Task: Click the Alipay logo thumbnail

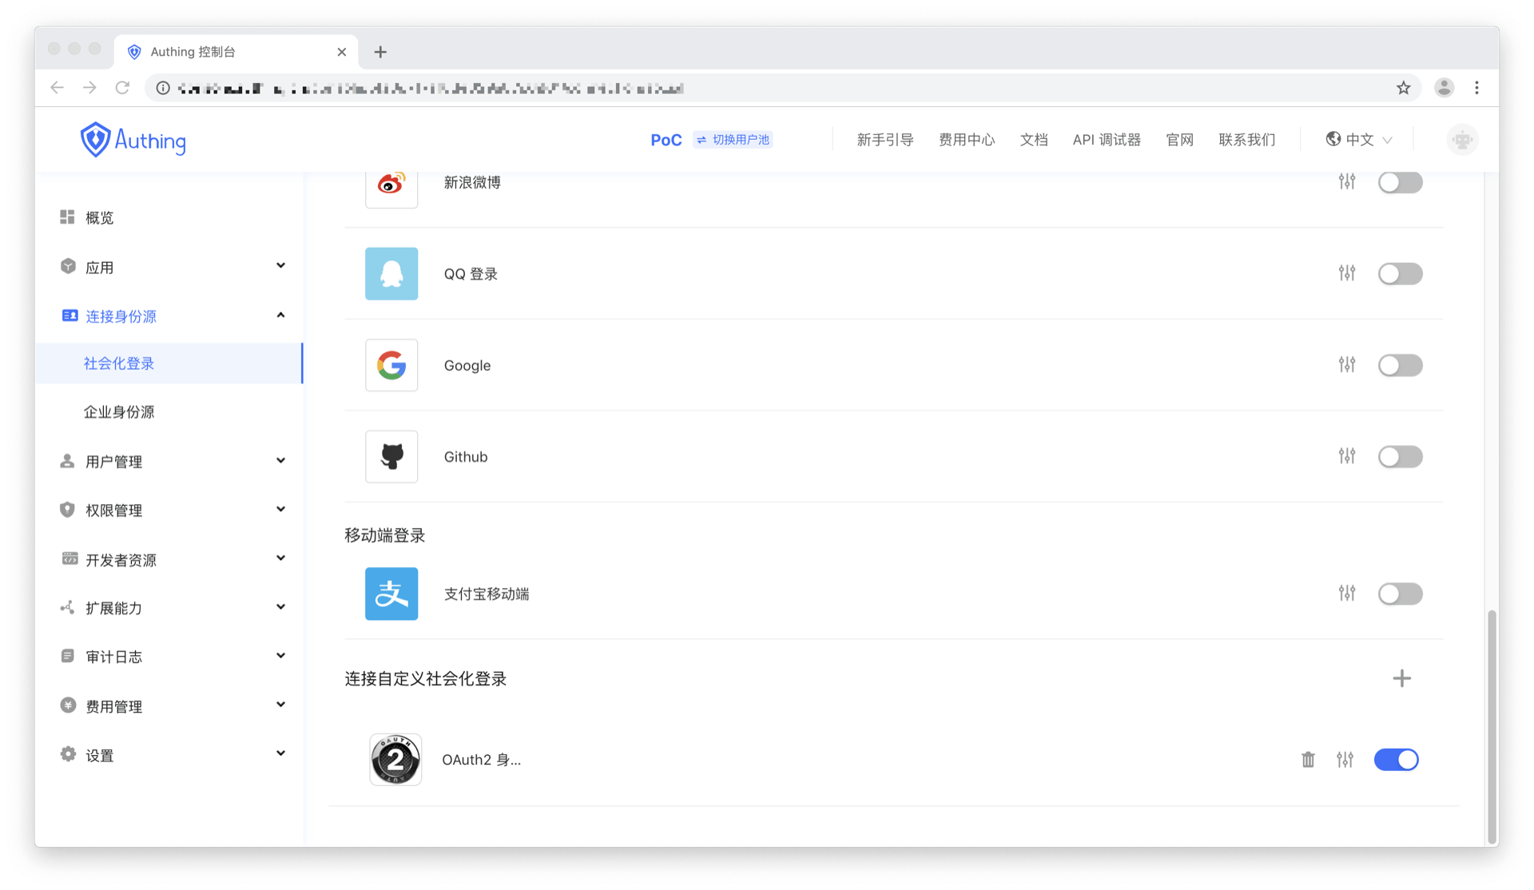Action: tap(391, 594)
